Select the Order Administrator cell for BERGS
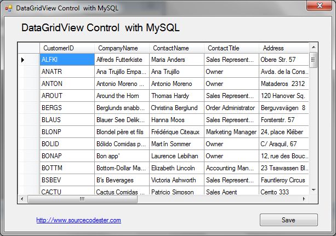Viewport: 336px width, 236px height. (x=231, y=108)
